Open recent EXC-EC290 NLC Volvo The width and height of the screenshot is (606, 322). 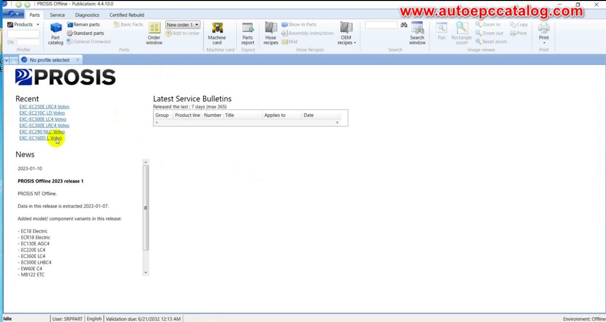42,132
